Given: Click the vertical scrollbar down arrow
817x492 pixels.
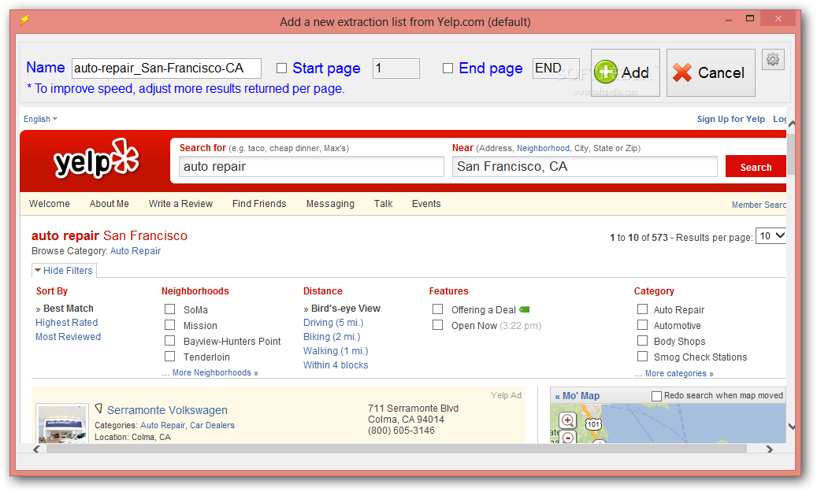Looking at the screenshot, I should tap(791, 427).
